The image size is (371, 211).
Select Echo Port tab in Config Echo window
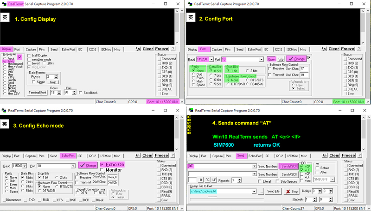tap(68, 155)
